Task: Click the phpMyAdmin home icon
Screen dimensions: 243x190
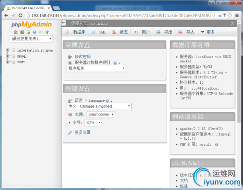Action: (x=16, y=32)
